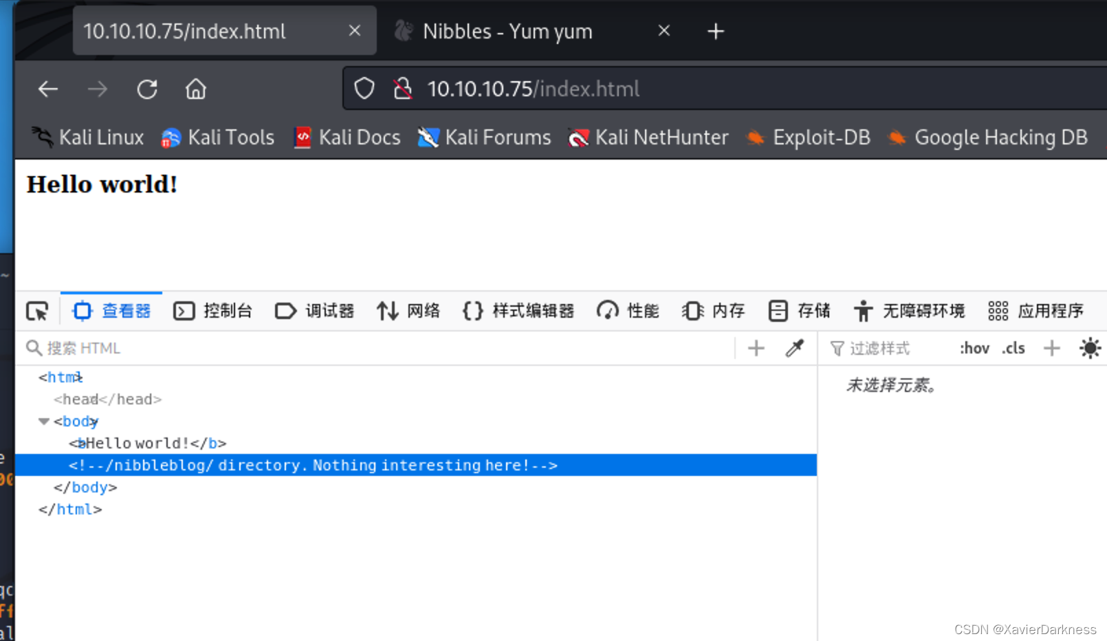Open the Kali Forums bookmark
Viewport: 1107px width, 641px height.
tap(484, 138)
